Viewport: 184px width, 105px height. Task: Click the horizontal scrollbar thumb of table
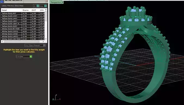[22, 42]
